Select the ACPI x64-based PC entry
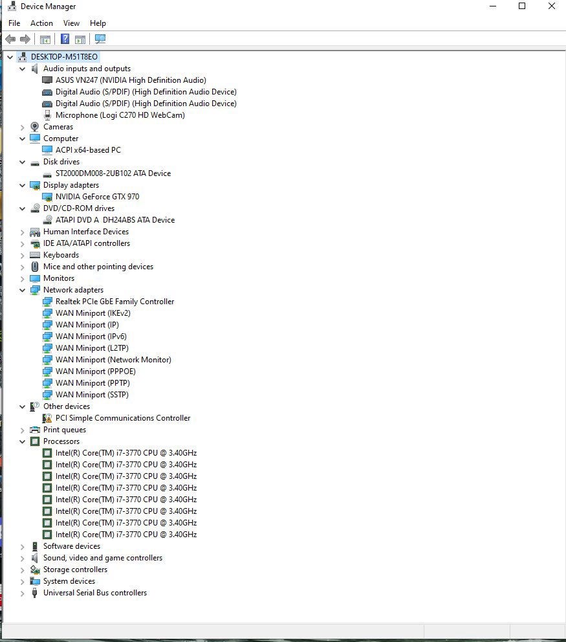 pyautogui.click(x=89, y=150)
